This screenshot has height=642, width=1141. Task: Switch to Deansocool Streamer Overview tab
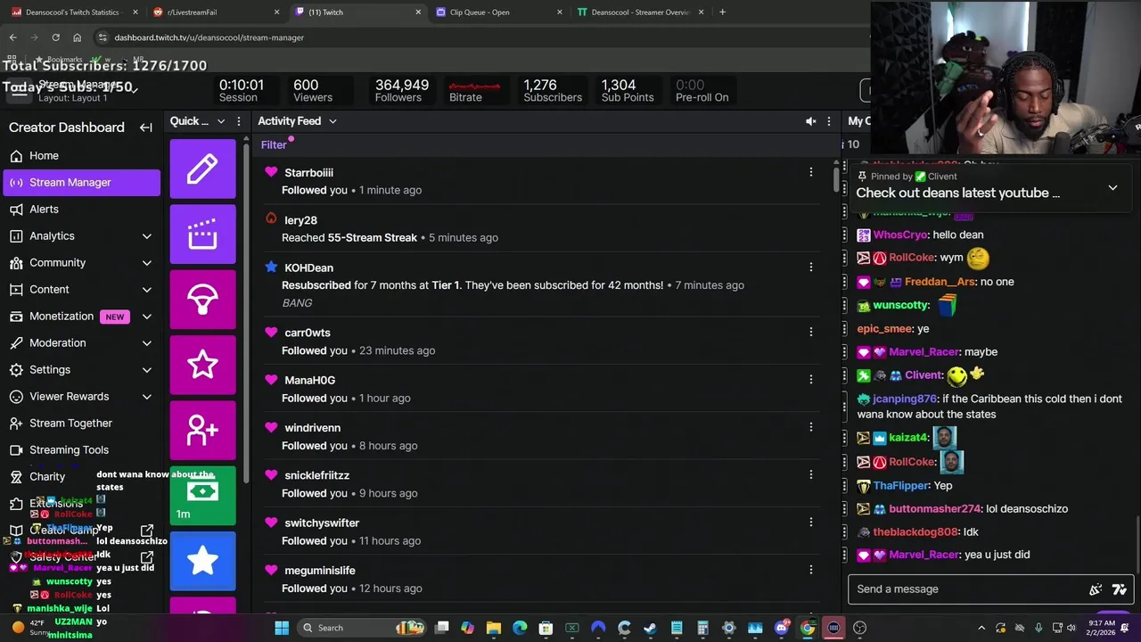[x=640, y=12]
